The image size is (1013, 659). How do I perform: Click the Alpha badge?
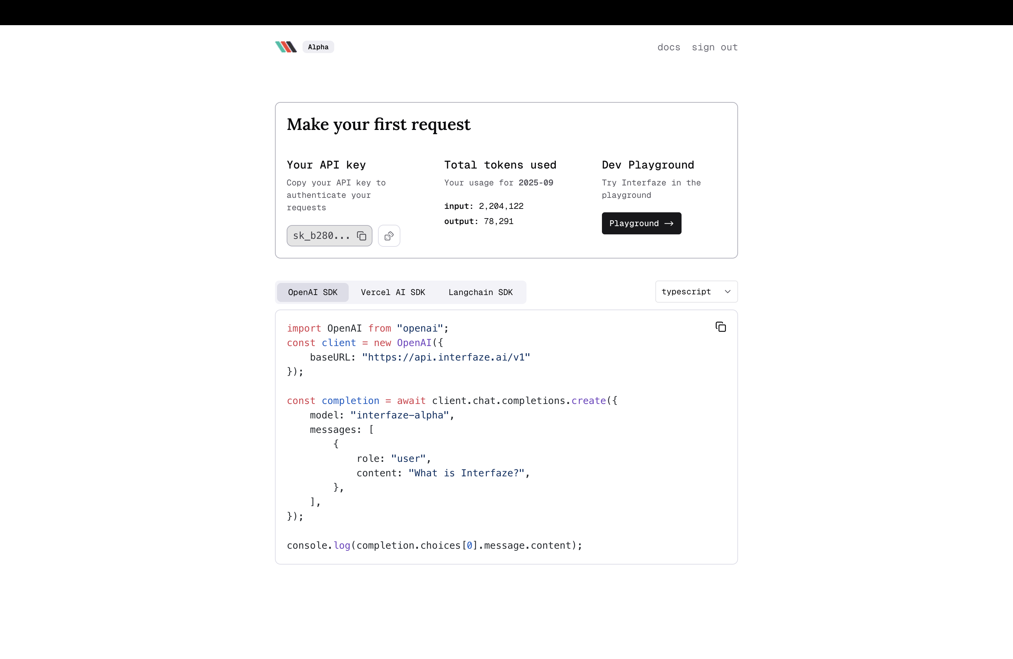(x=318, y=47)
